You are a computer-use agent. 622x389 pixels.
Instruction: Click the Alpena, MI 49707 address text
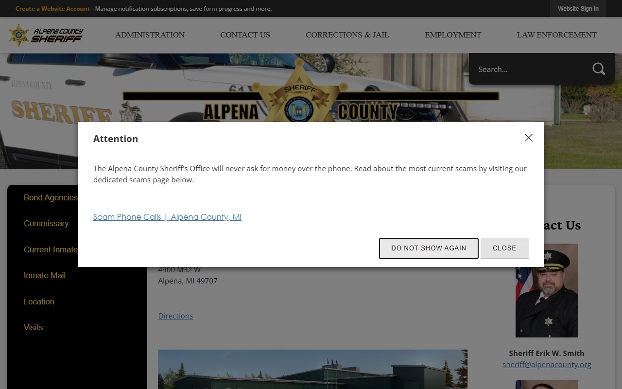[188, 281]
